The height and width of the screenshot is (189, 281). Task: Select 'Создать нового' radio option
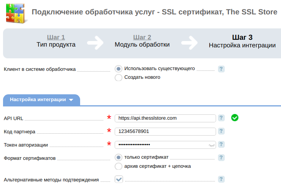pos(118,77)
